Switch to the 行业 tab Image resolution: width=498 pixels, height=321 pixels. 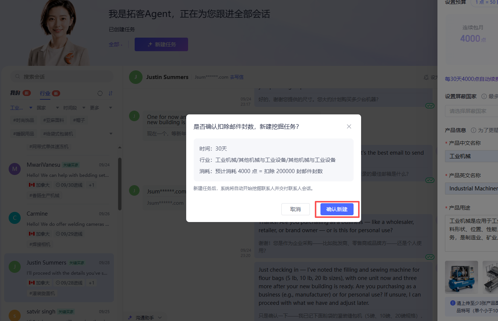[x=45, y=93]
